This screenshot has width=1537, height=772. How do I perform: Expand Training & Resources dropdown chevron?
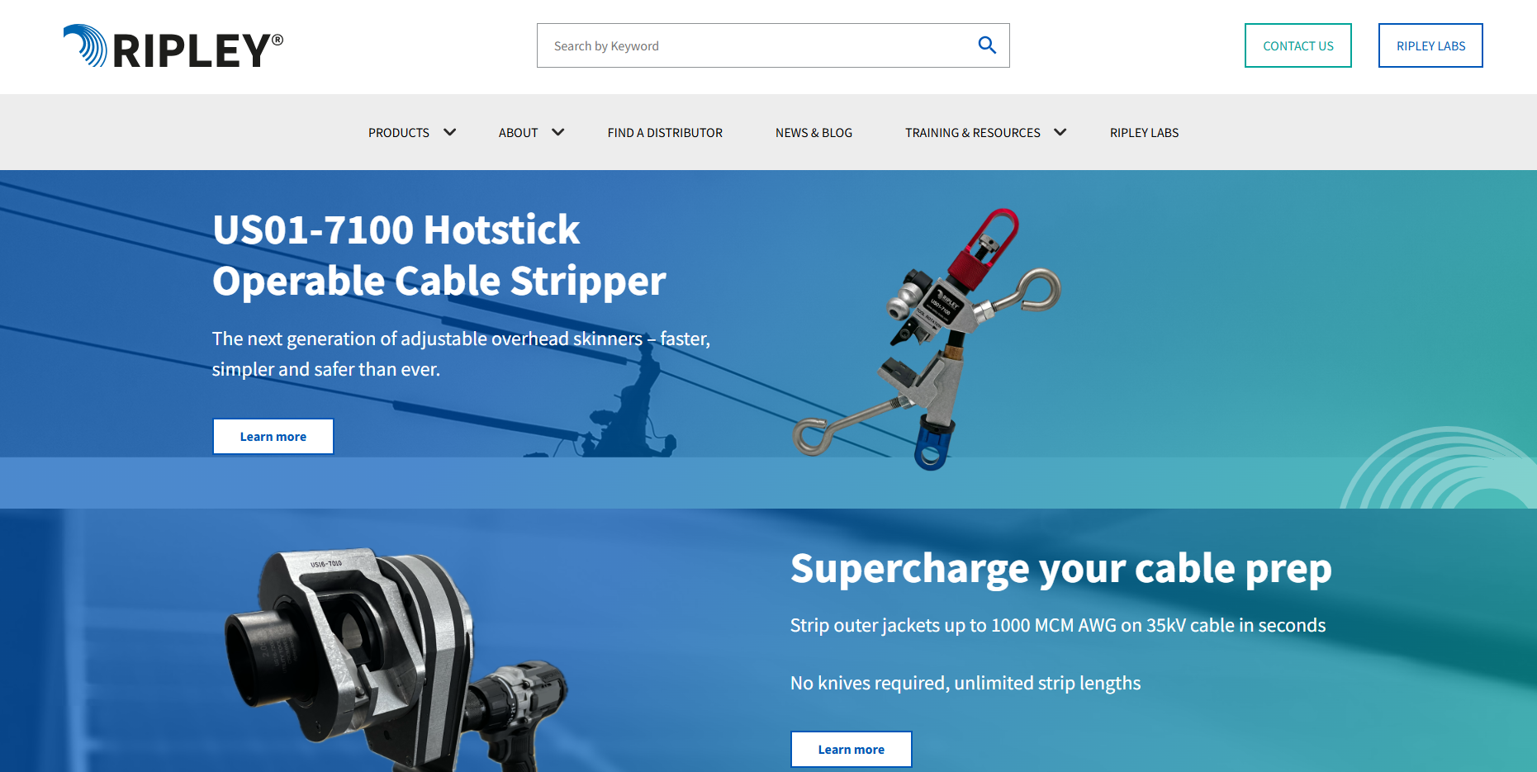click(x=1060, y=132)
